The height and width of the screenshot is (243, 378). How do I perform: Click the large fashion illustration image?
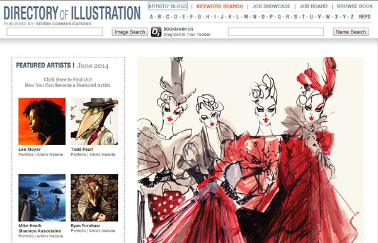click(250, 150)
